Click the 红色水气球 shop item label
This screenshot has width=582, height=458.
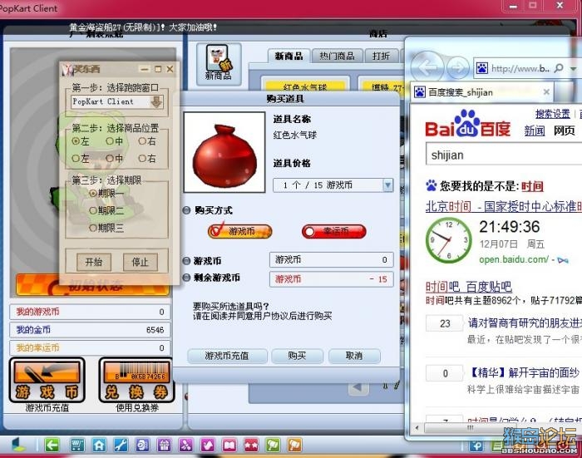point(305,86)
